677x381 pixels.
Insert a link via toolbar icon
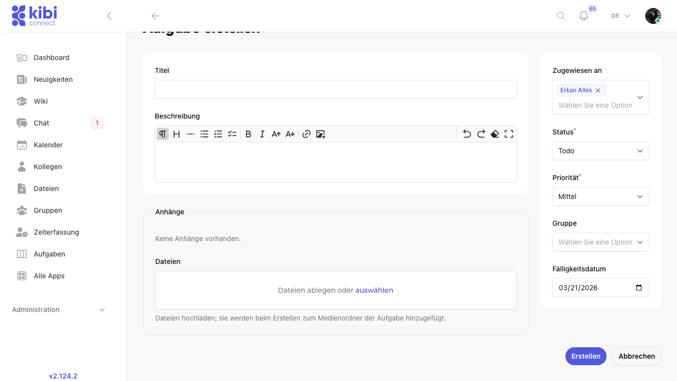tap(307, 134)
